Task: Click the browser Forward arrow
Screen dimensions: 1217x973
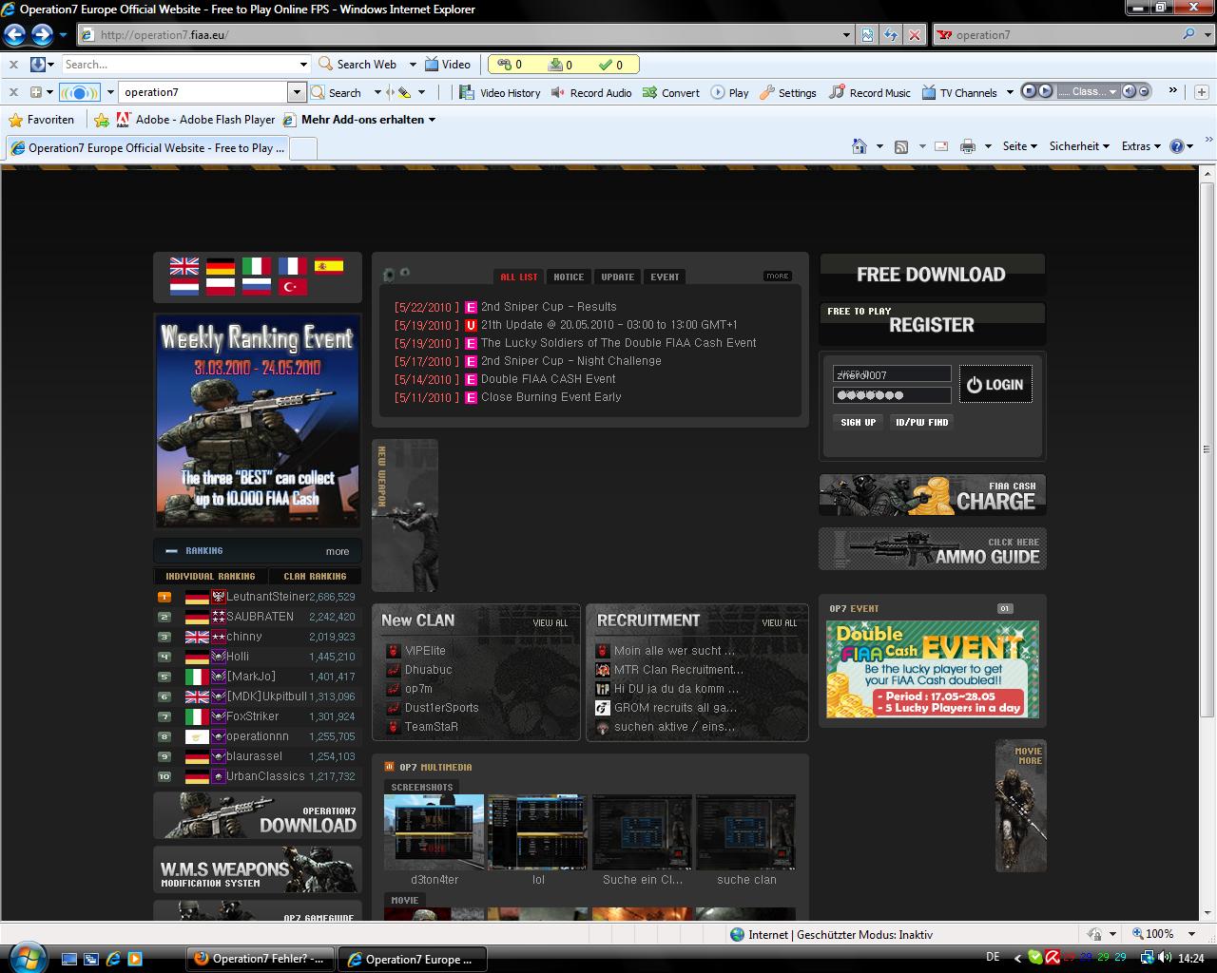Action: click(42, 35)
